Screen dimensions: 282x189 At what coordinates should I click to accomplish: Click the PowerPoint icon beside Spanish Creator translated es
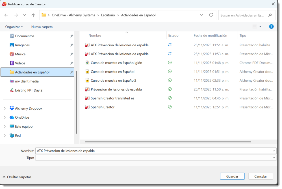[87, 98]
